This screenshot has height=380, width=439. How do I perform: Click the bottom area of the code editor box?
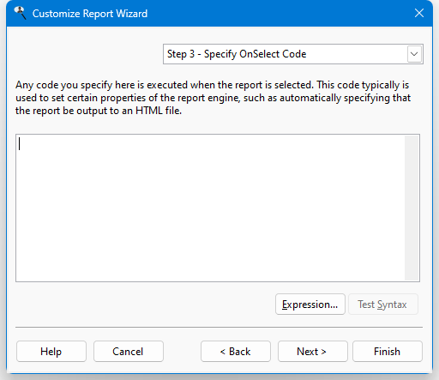tap(210, 272)
